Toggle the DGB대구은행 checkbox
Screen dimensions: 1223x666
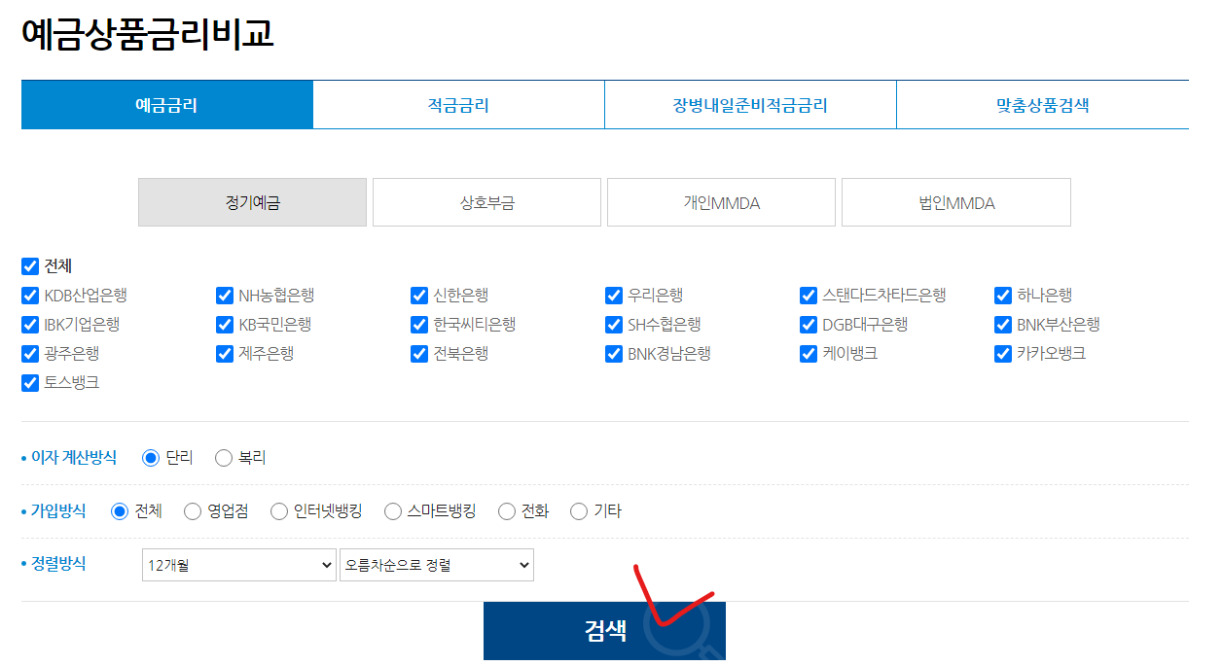[x=809, y=325]
